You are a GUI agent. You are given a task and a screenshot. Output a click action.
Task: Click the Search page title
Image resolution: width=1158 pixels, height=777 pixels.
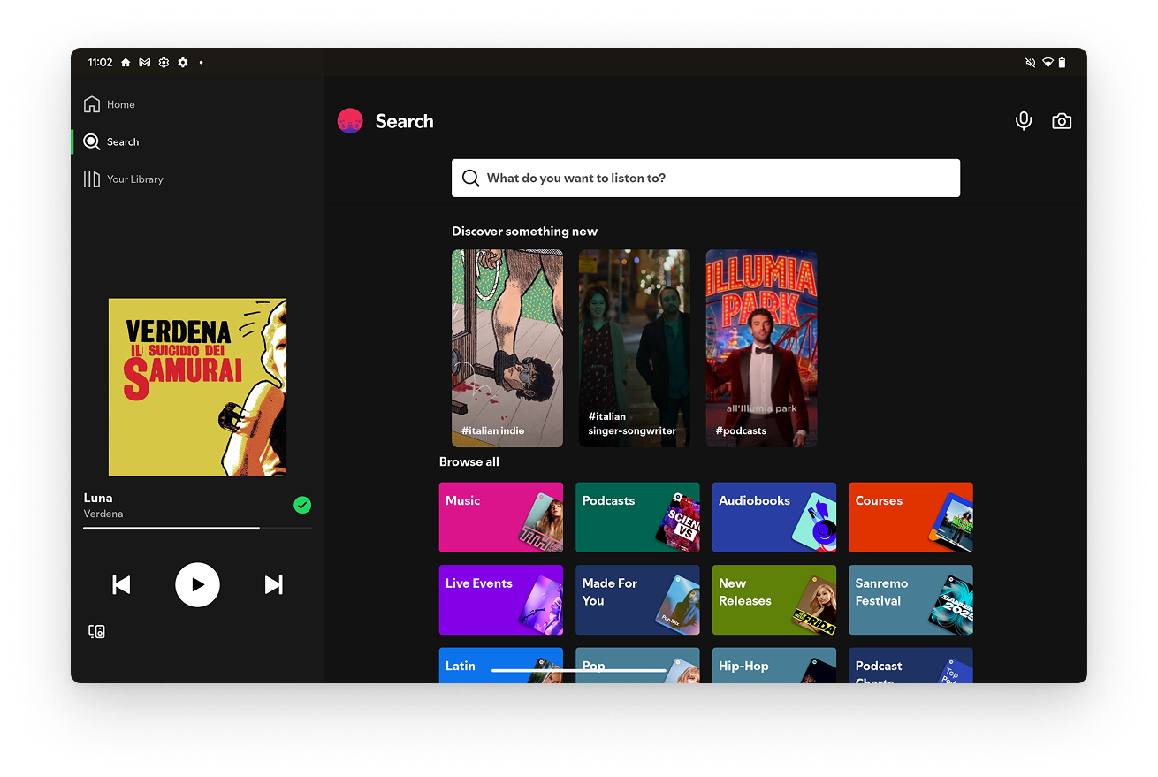[405, 121]
